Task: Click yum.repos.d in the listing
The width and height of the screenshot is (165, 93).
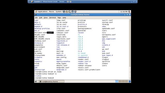Action: pos(107,55)
